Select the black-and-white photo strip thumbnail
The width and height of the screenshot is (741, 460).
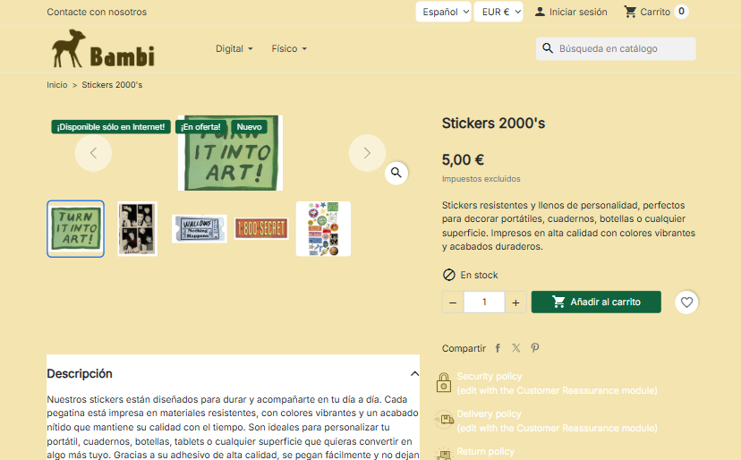[137, 229]
